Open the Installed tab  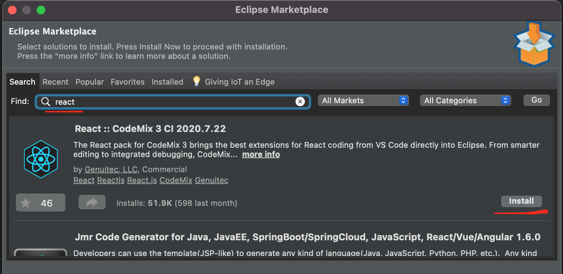click(167, 82)
